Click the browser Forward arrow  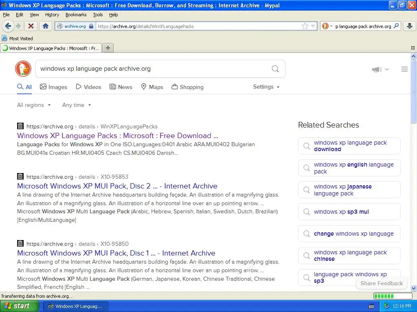[18, 26]
